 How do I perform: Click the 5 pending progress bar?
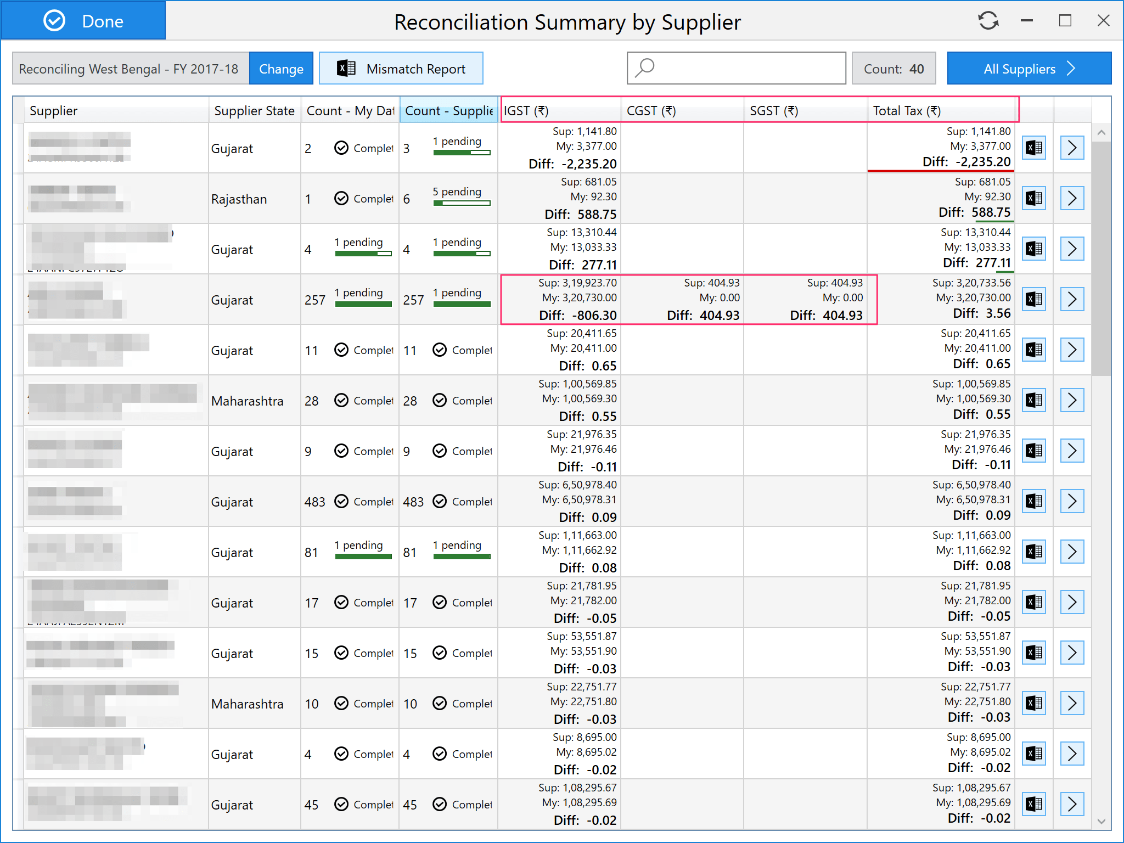pos(461,203)
